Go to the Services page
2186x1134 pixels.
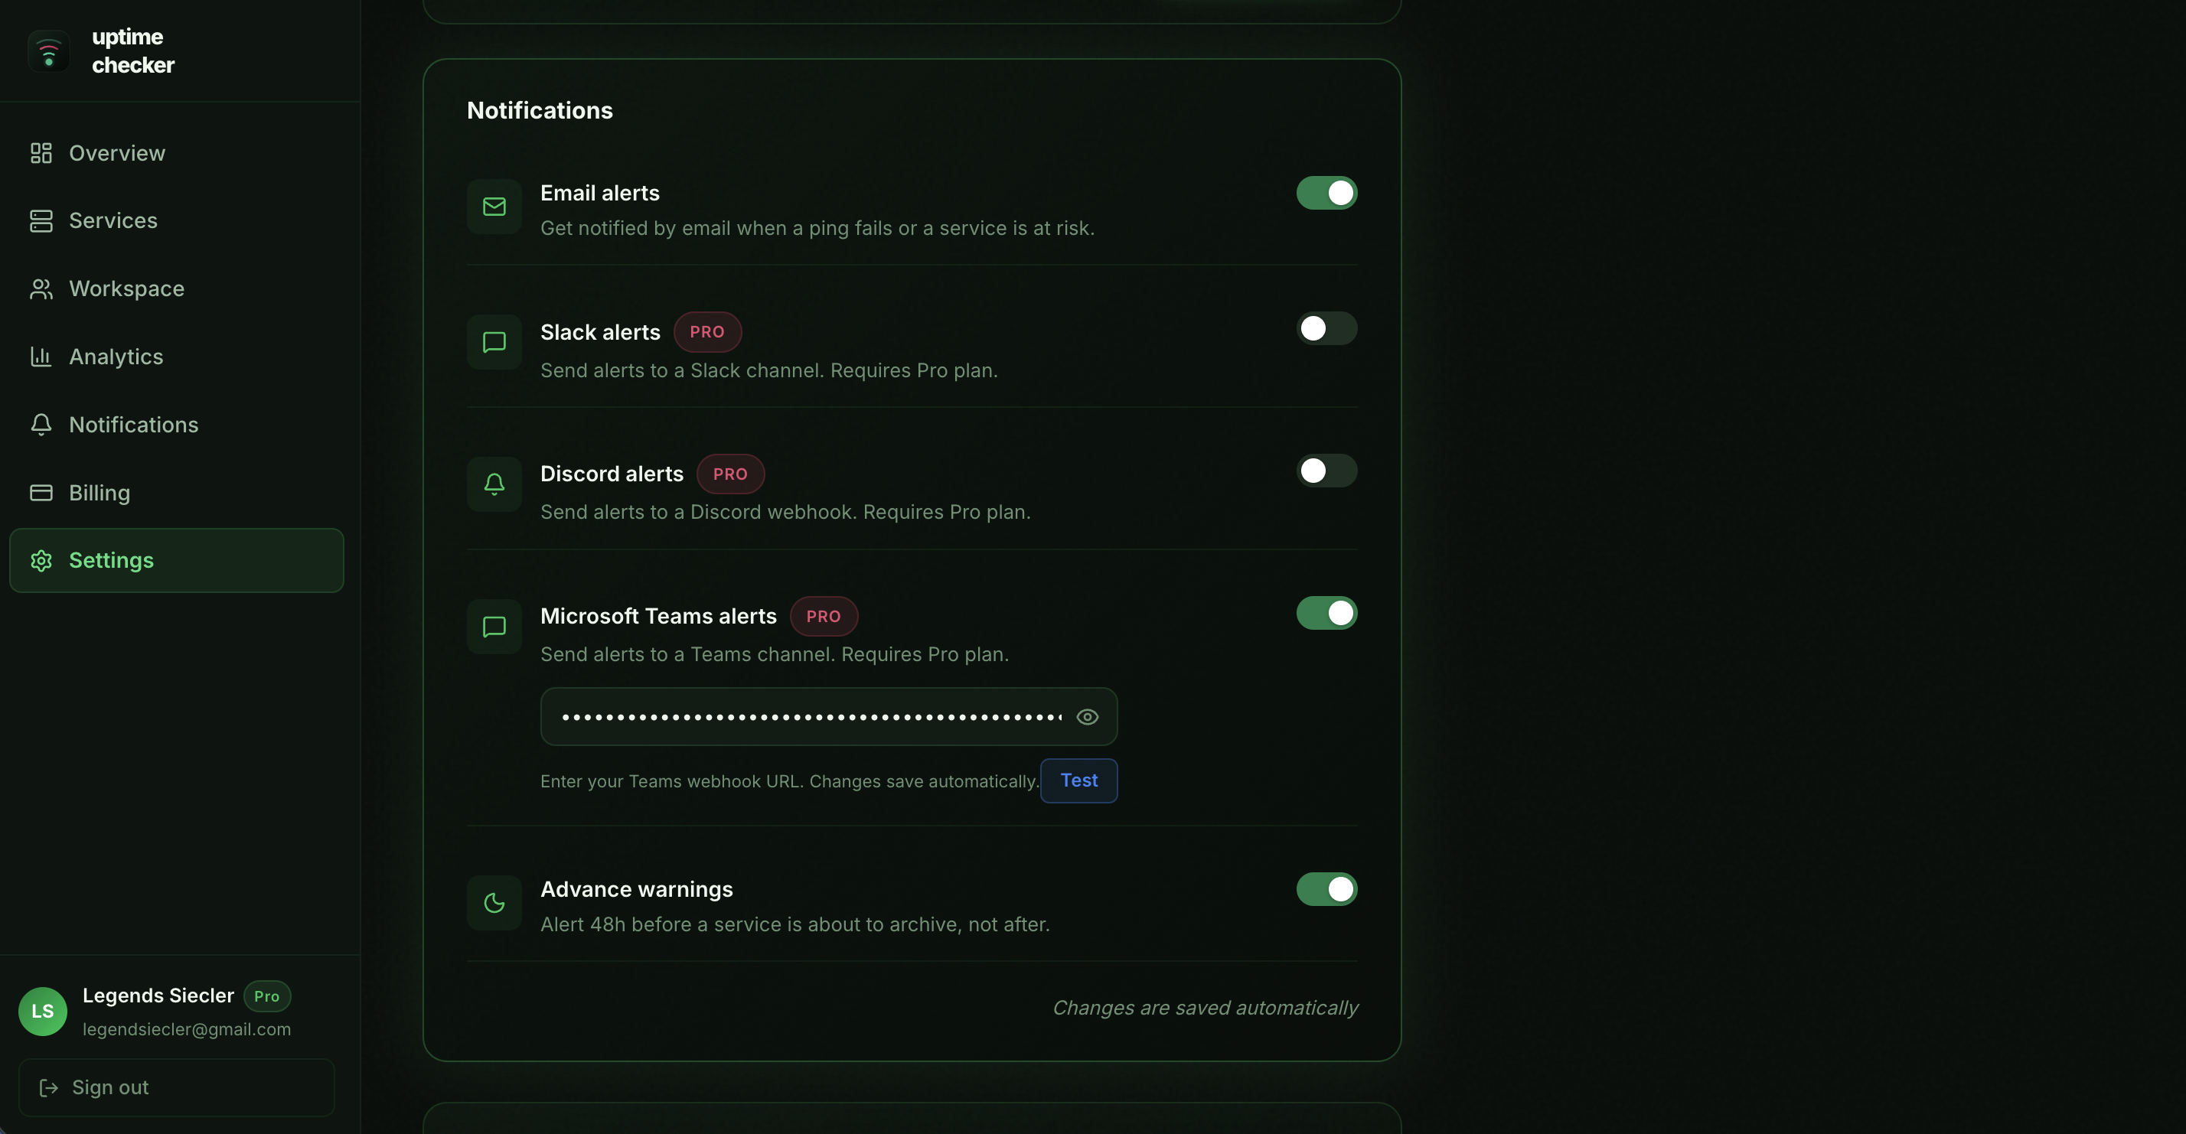tap(177, 220)
